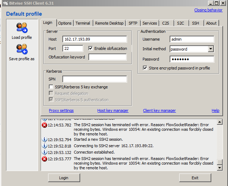This screenshot has height=186, width=228.
Task: Click the Exit button
Action: [x=195, y=178]
